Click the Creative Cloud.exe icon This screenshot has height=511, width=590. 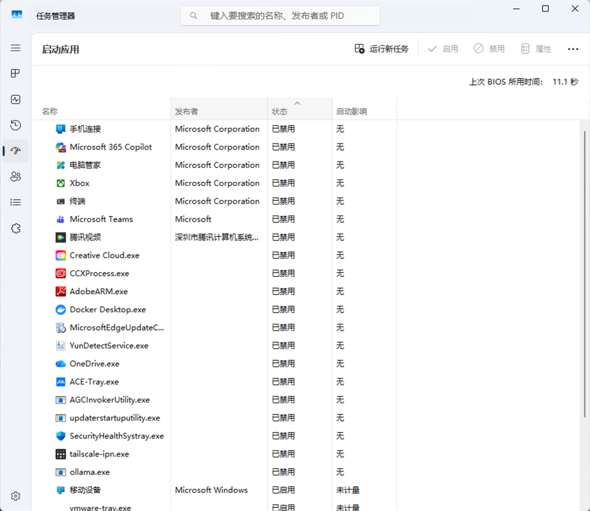pos(61,255)
